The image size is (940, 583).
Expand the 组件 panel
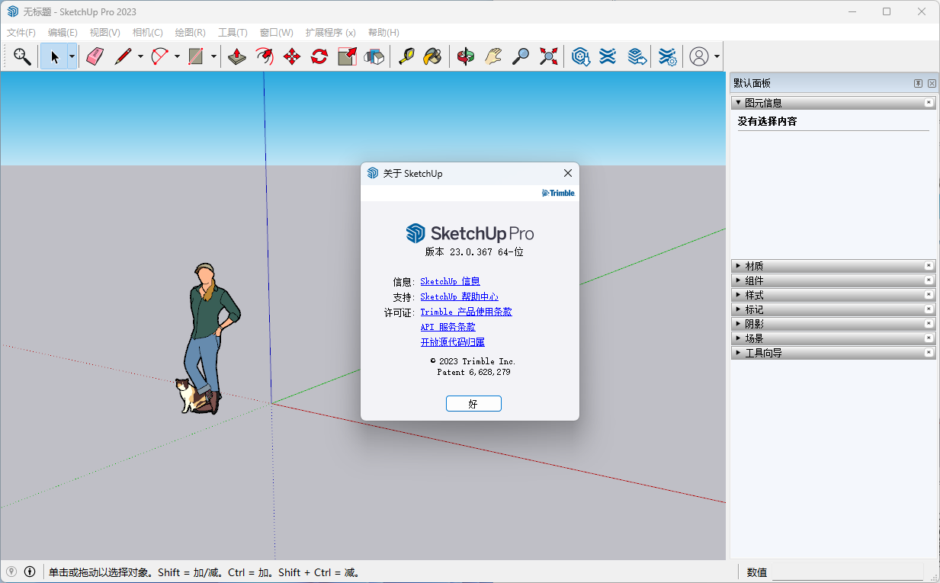pos(738,280)
